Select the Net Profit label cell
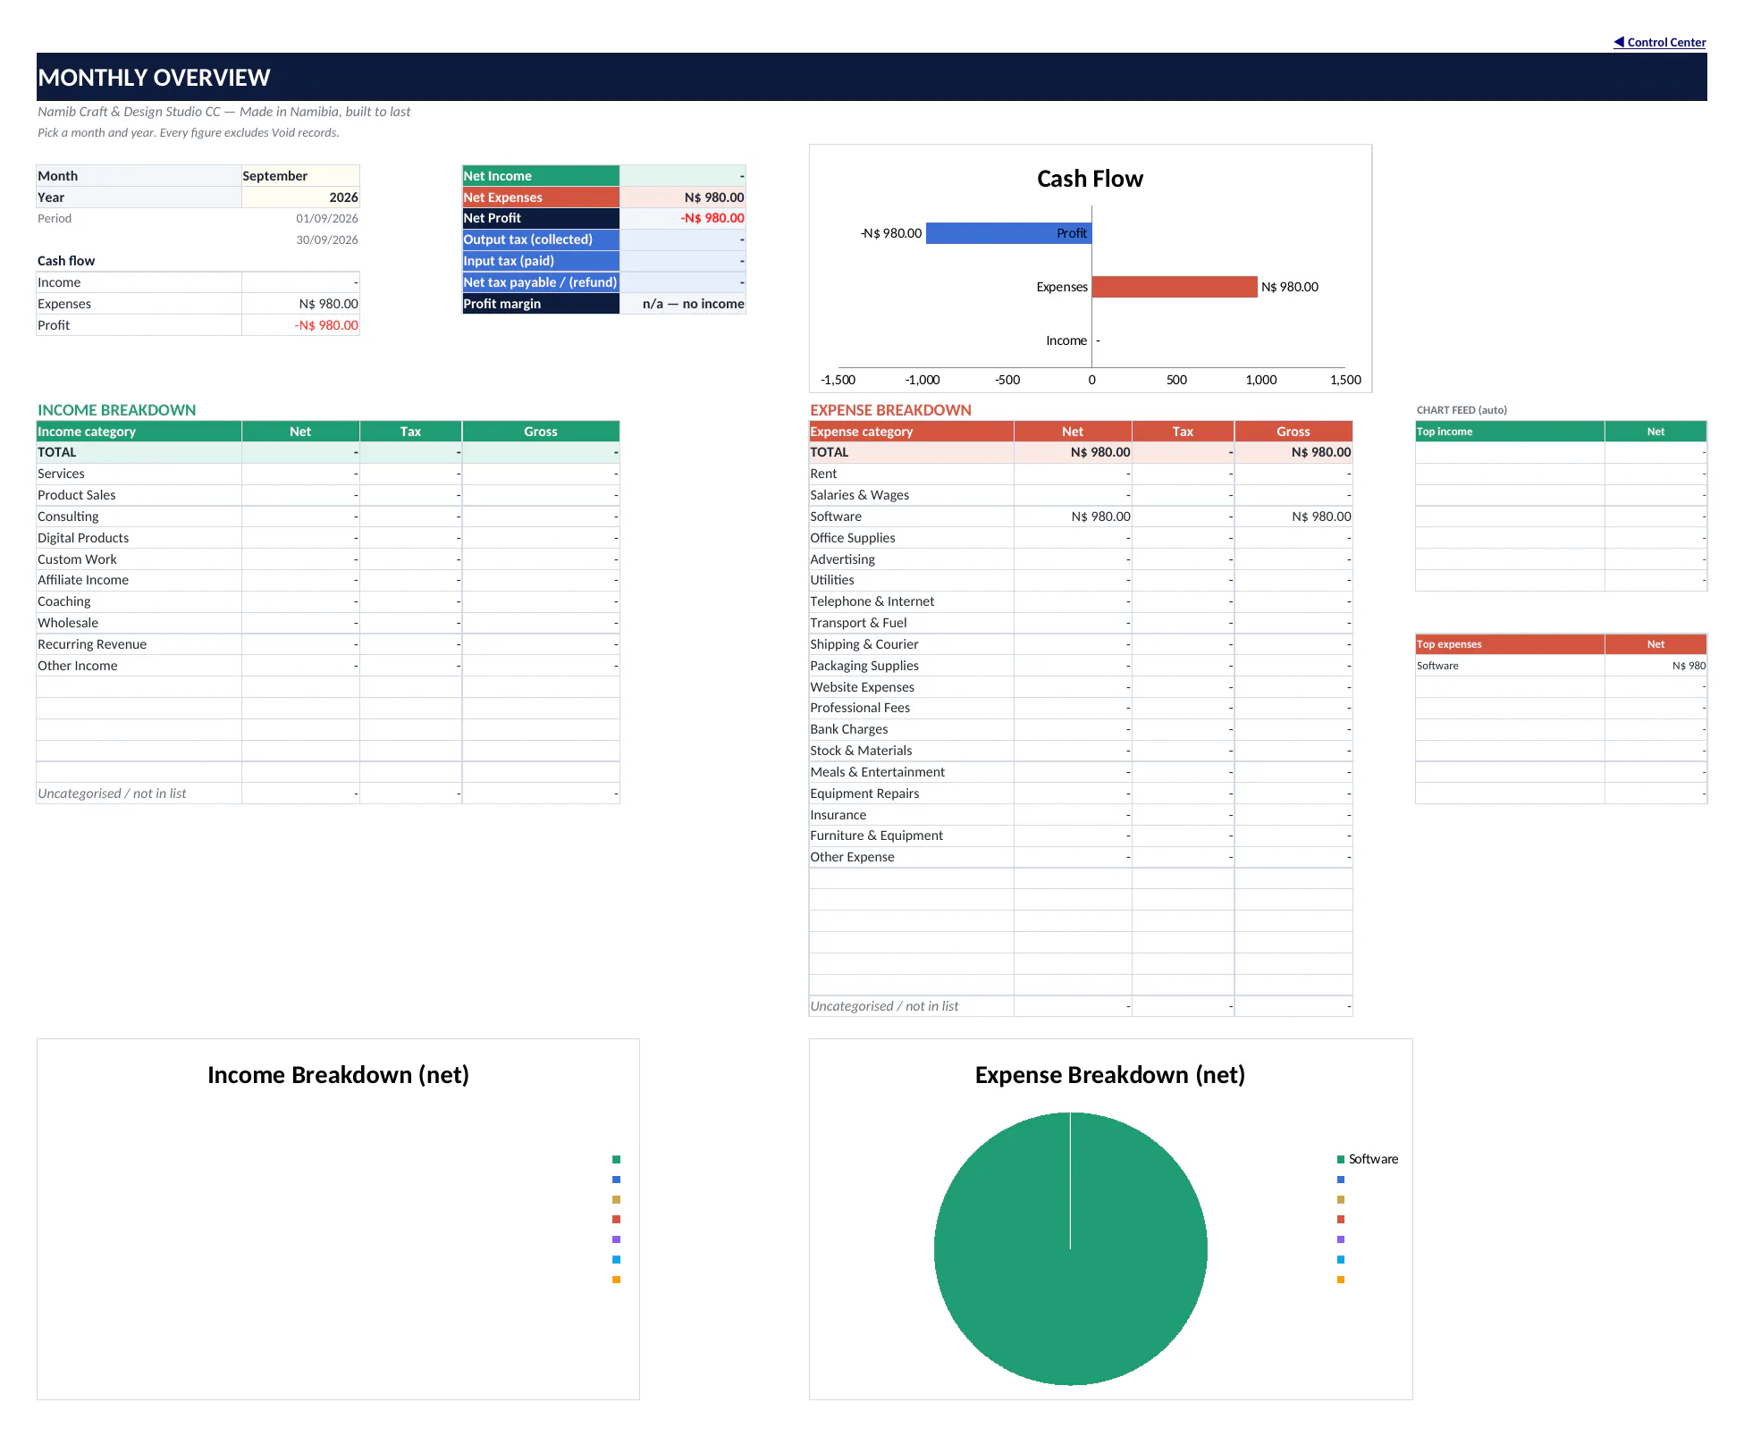 (x=541, y=218)
